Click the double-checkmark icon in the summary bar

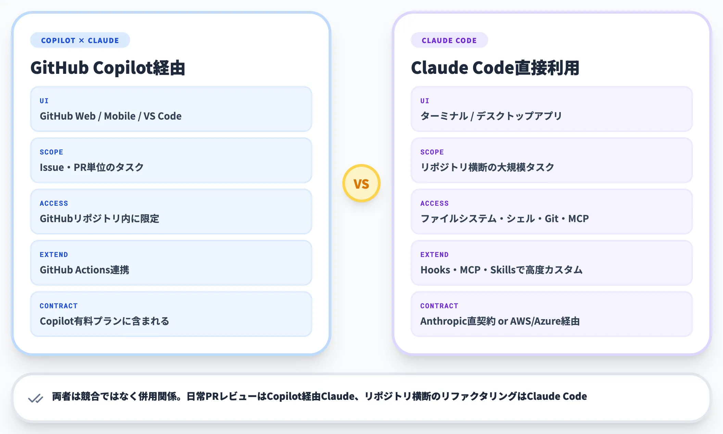tap(36, 398)
